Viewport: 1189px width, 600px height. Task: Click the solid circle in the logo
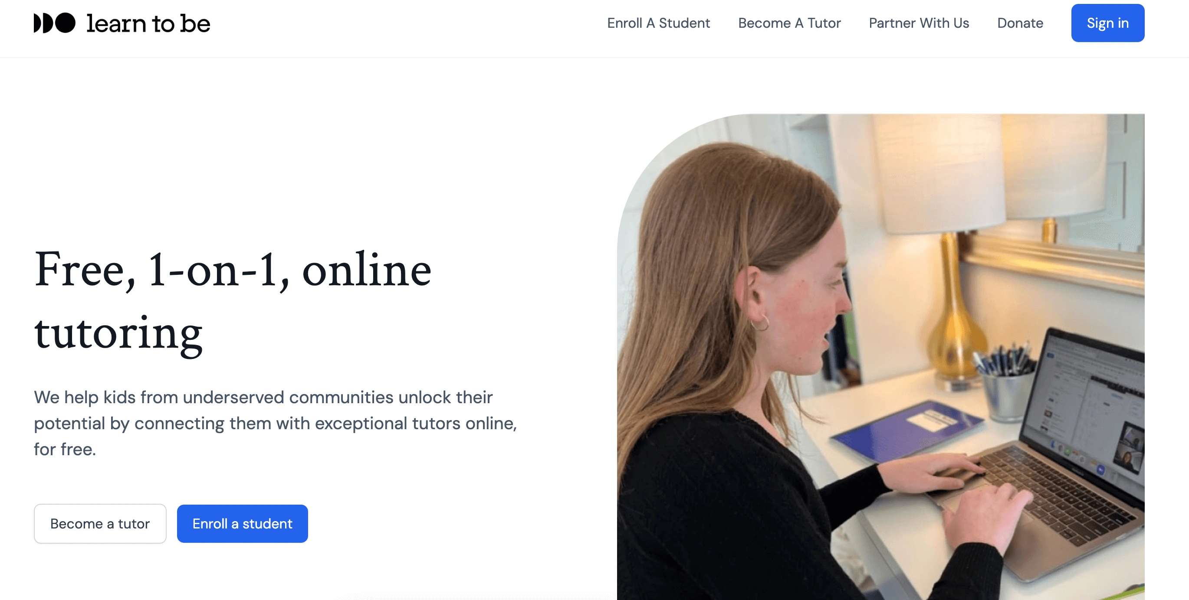pyautogui.click(x=66, y=23)
